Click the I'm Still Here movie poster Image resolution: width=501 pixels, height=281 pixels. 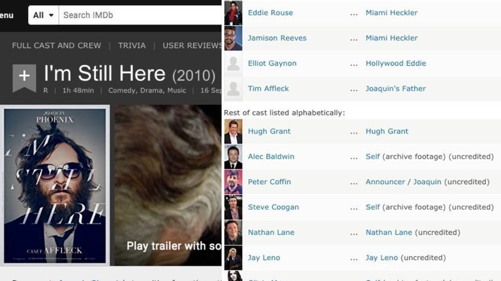click(54, 185)
